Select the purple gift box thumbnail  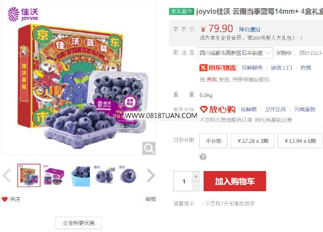pos(54,175)
